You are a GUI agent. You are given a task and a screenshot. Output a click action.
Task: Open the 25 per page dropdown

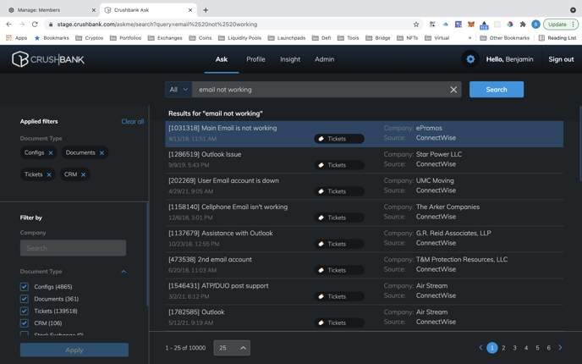click(x=232, y=348)
